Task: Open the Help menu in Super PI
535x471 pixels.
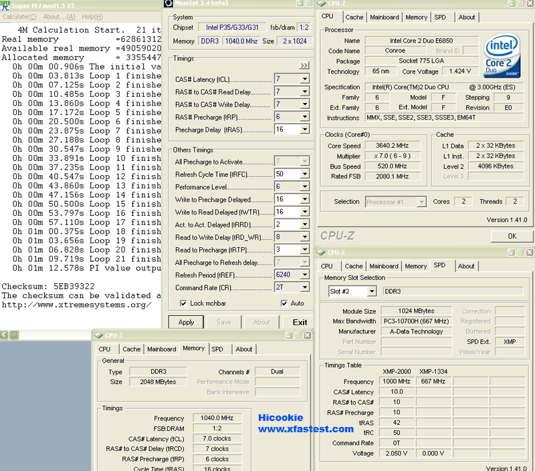Action: point(92,17)
